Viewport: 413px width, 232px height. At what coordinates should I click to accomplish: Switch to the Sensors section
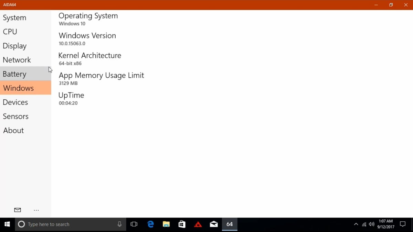15,116
